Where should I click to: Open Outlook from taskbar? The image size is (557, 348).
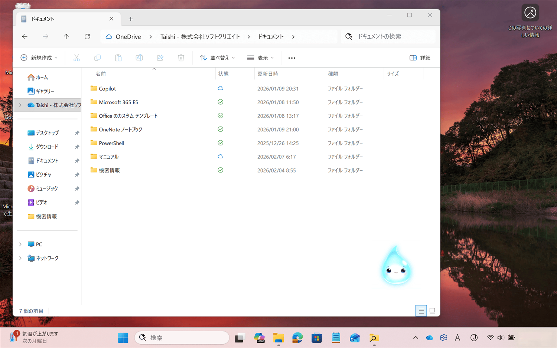point(355,338)
